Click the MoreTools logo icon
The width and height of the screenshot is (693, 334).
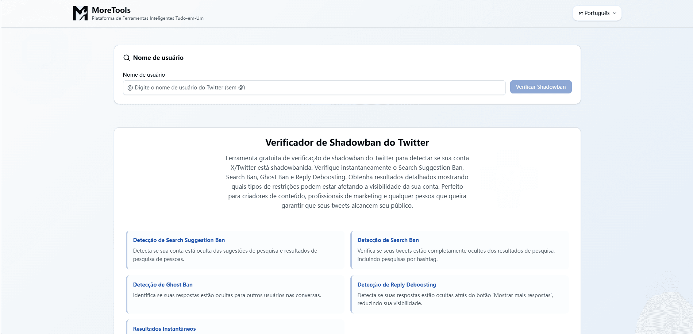(80, 13)
